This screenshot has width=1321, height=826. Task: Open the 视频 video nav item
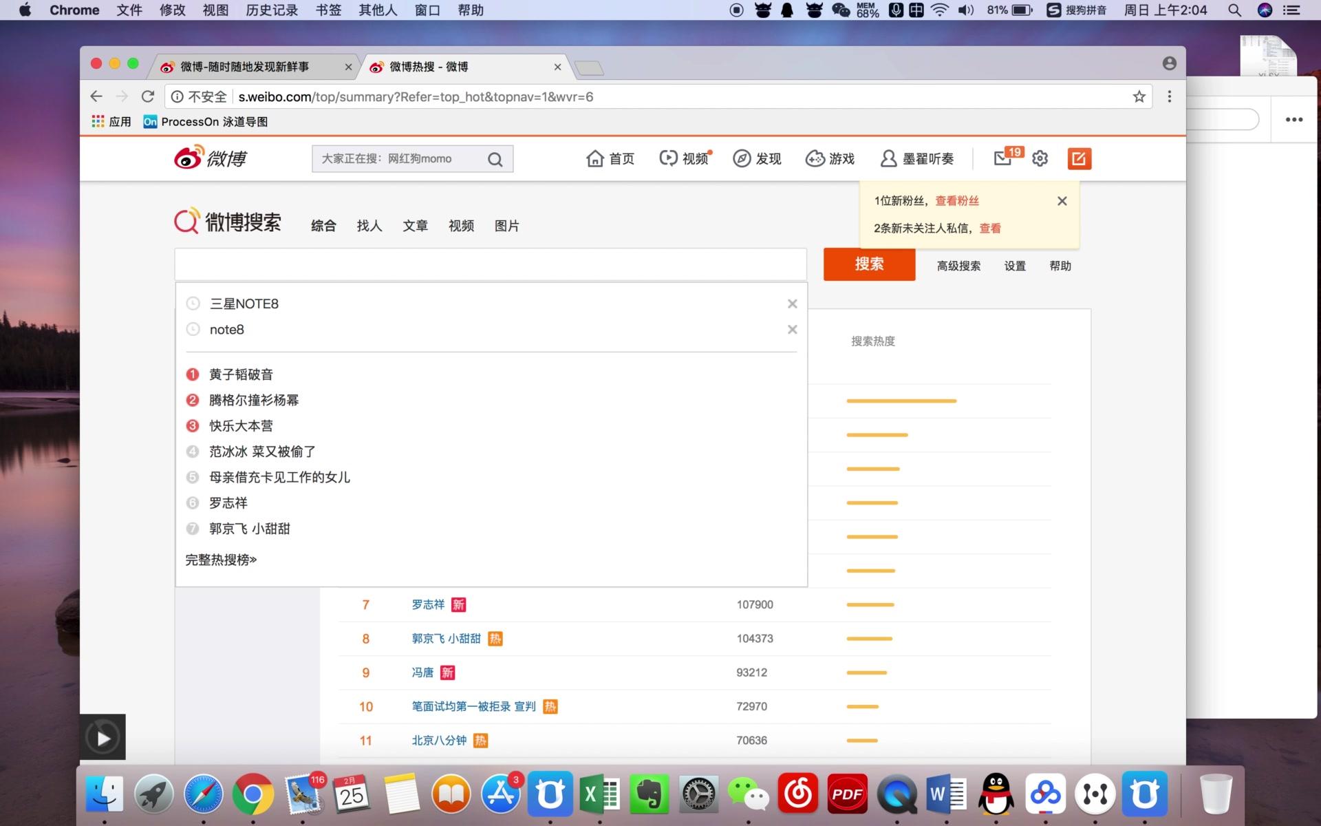pyautogui.click(x=685, y=159)
